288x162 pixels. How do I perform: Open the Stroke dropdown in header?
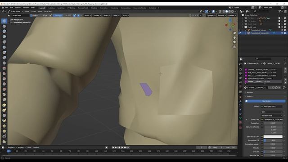[x=107, y=15]
